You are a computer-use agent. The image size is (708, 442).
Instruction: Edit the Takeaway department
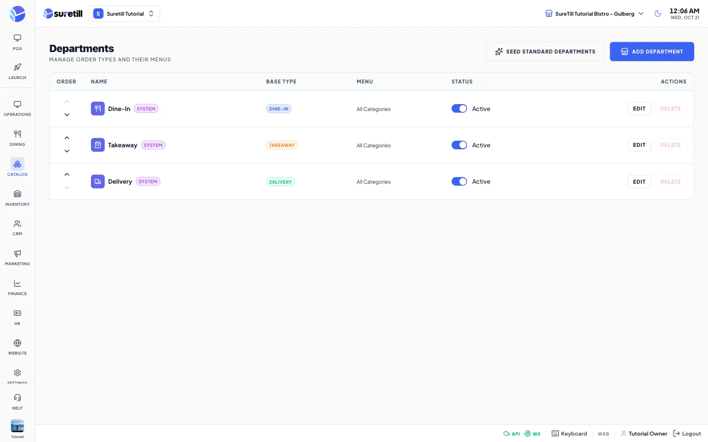pos(639,145)
